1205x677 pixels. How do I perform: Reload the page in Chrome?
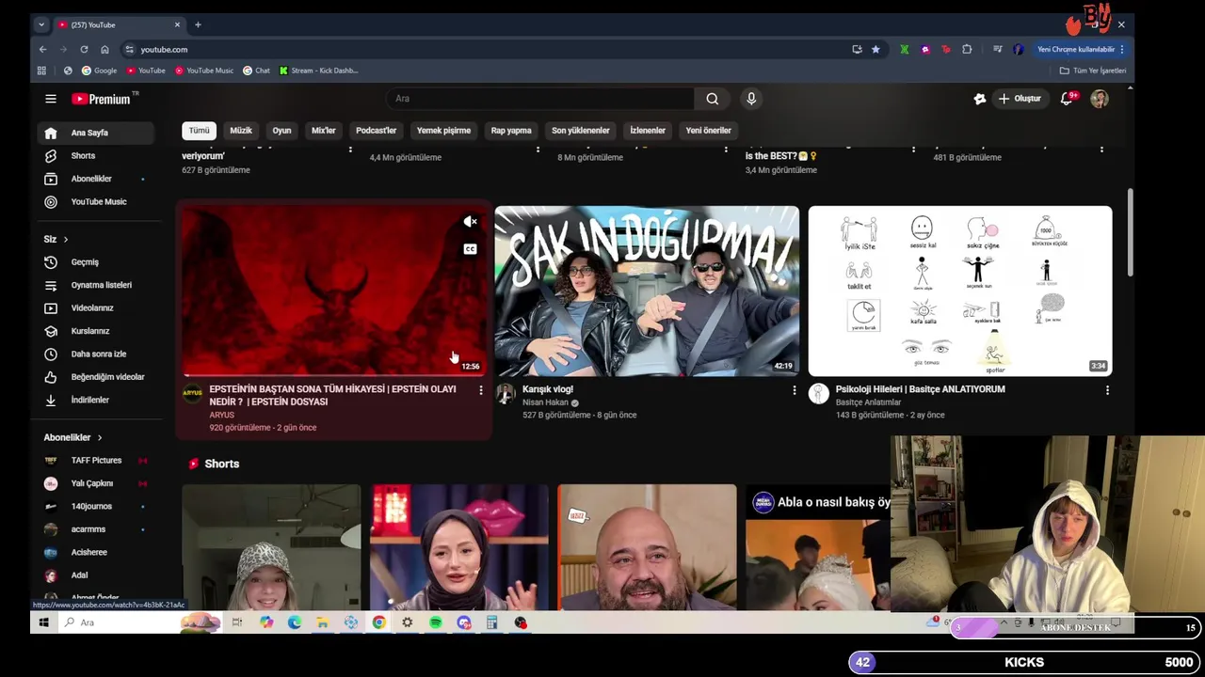tap(84, 50)
